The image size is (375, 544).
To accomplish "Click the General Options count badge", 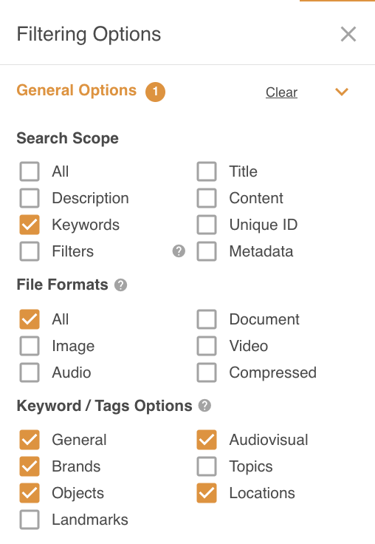I will pos(155,92).
